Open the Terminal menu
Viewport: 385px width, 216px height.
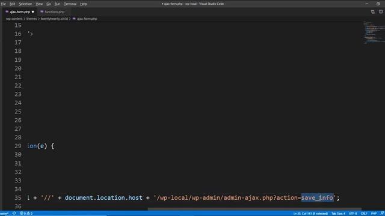coord(70,4)
